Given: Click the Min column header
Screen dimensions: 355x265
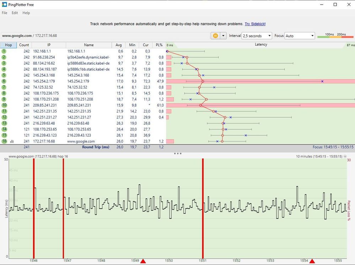Looking at the screenshot, I should coord(132,45).
